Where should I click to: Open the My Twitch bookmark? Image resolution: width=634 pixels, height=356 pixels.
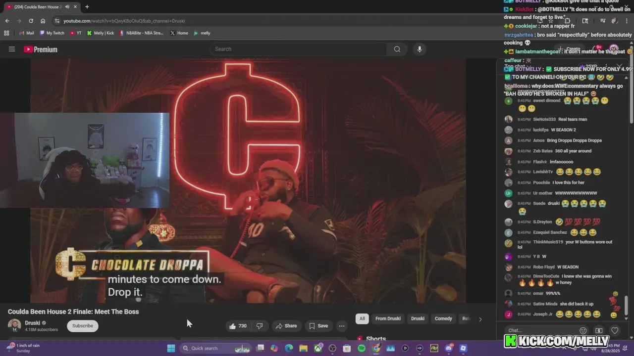point(52,33)
